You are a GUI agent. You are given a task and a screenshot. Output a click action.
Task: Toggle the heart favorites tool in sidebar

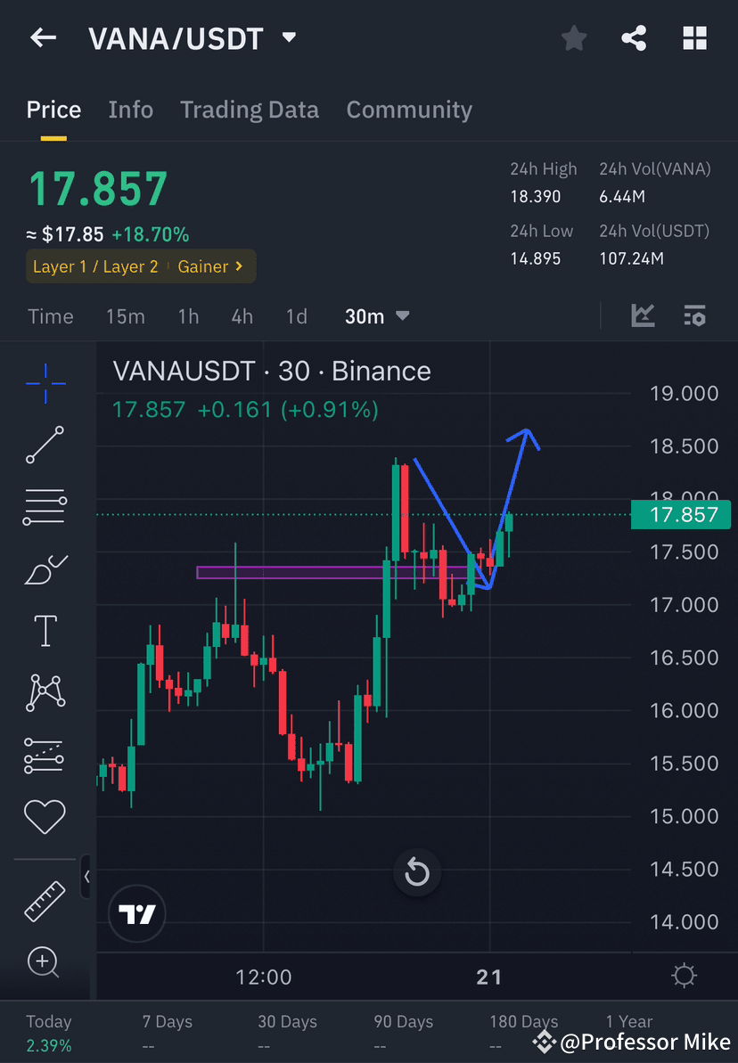click(x=45, y=816)
